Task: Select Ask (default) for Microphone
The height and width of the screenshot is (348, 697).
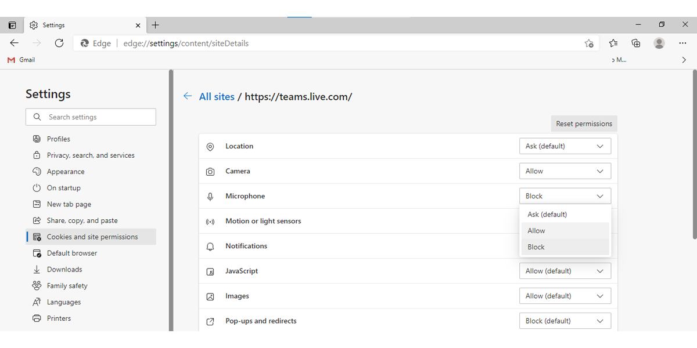Action: coord(547,215)
